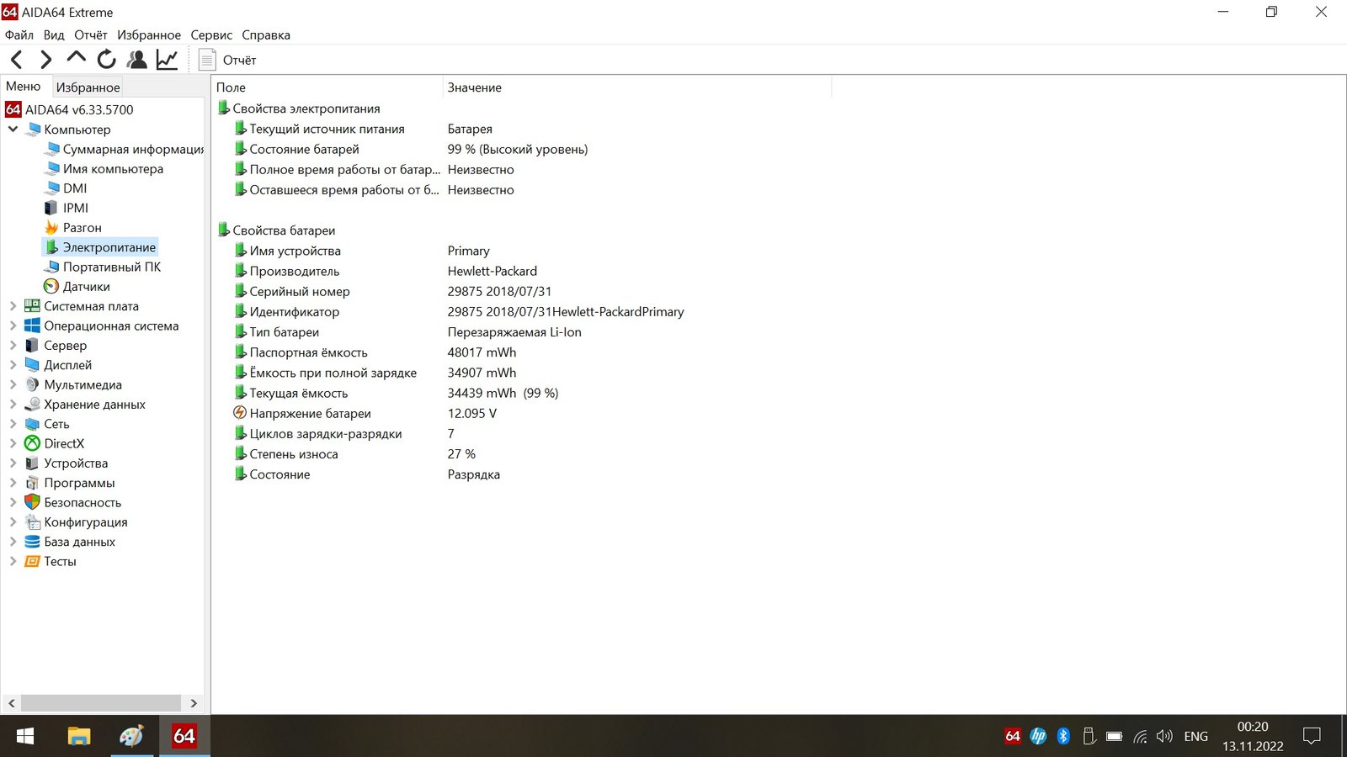Click the Значение column header

click(x=475, y=87)
